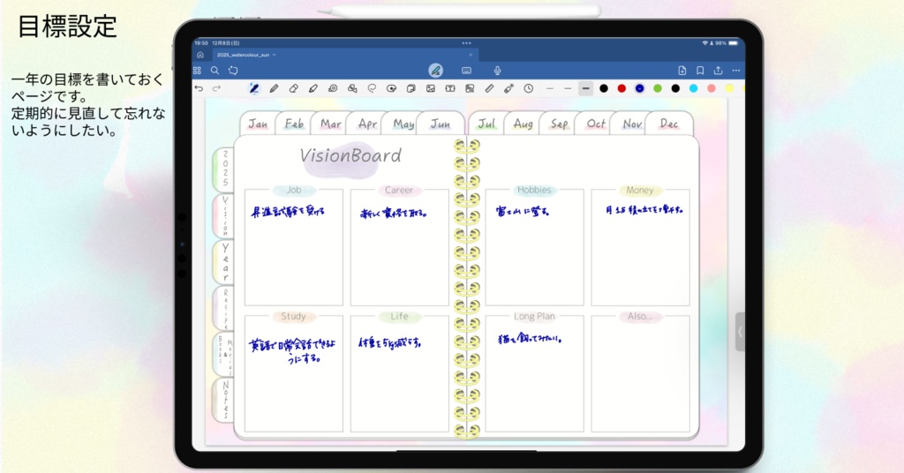
Task: Select the laser pointer tool
Action: coord(509,88)
